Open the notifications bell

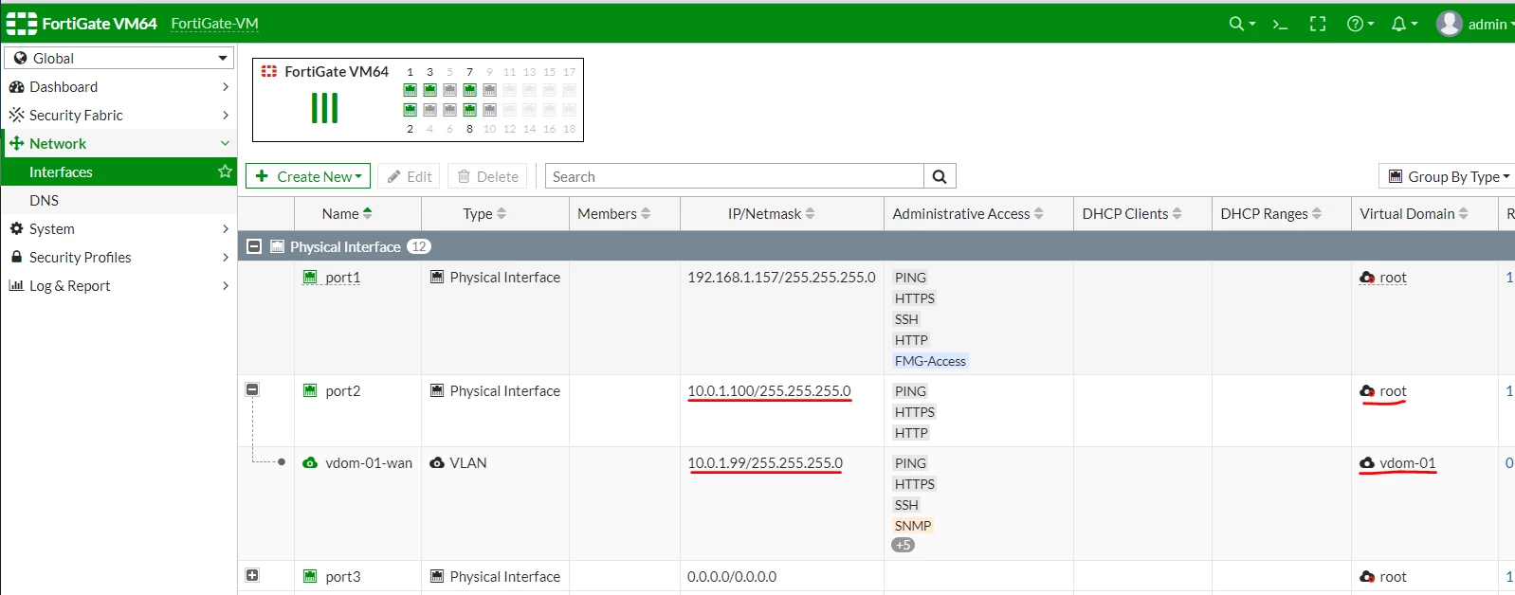coord(1404,24)
